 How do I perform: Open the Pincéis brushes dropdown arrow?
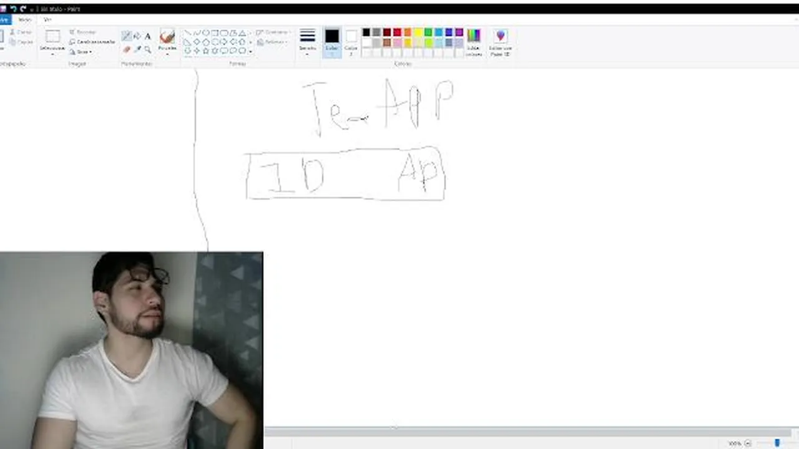pyautogui.click(x=167, y=54)
